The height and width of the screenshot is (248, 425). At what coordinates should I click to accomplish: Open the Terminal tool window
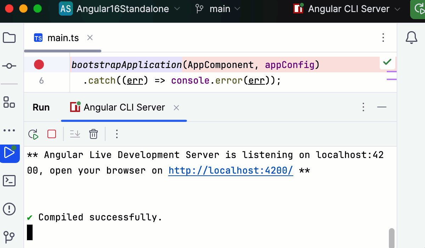tap(10, 181)
